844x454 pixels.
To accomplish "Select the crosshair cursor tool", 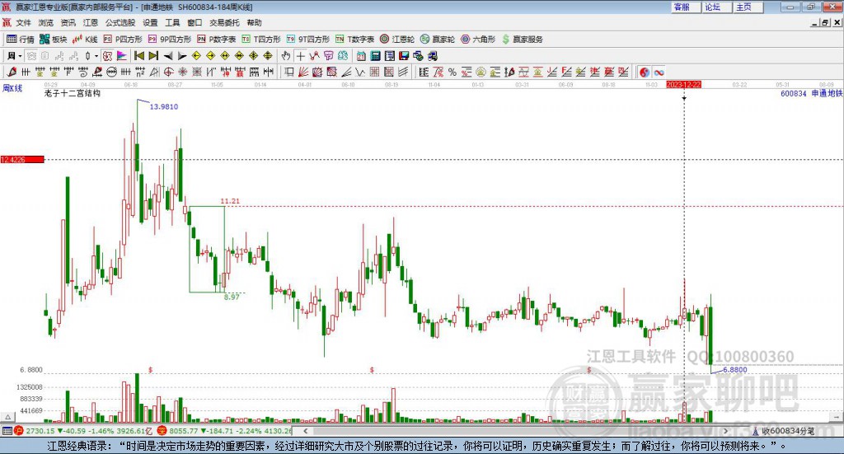I will point(300,56).
